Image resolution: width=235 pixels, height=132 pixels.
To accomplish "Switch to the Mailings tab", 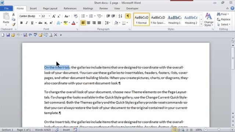I will pyautogui.click(x=88, y=8).
